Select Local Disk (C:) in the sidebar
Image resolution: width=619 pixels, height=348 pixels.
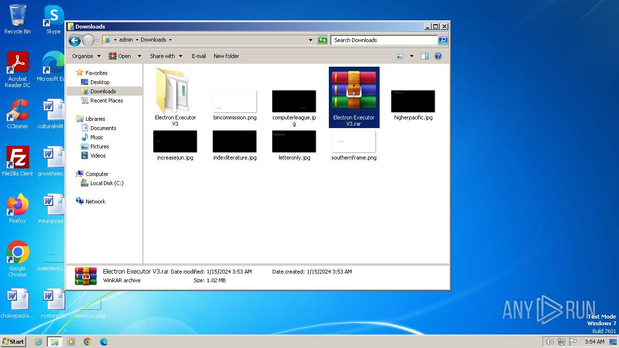[106, 183]
